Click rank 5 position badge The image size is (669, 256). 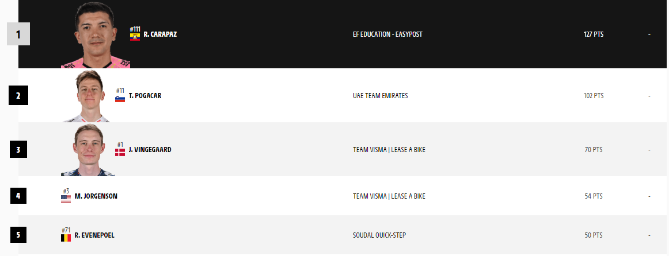pyautogui.click(x=18, y=235)
